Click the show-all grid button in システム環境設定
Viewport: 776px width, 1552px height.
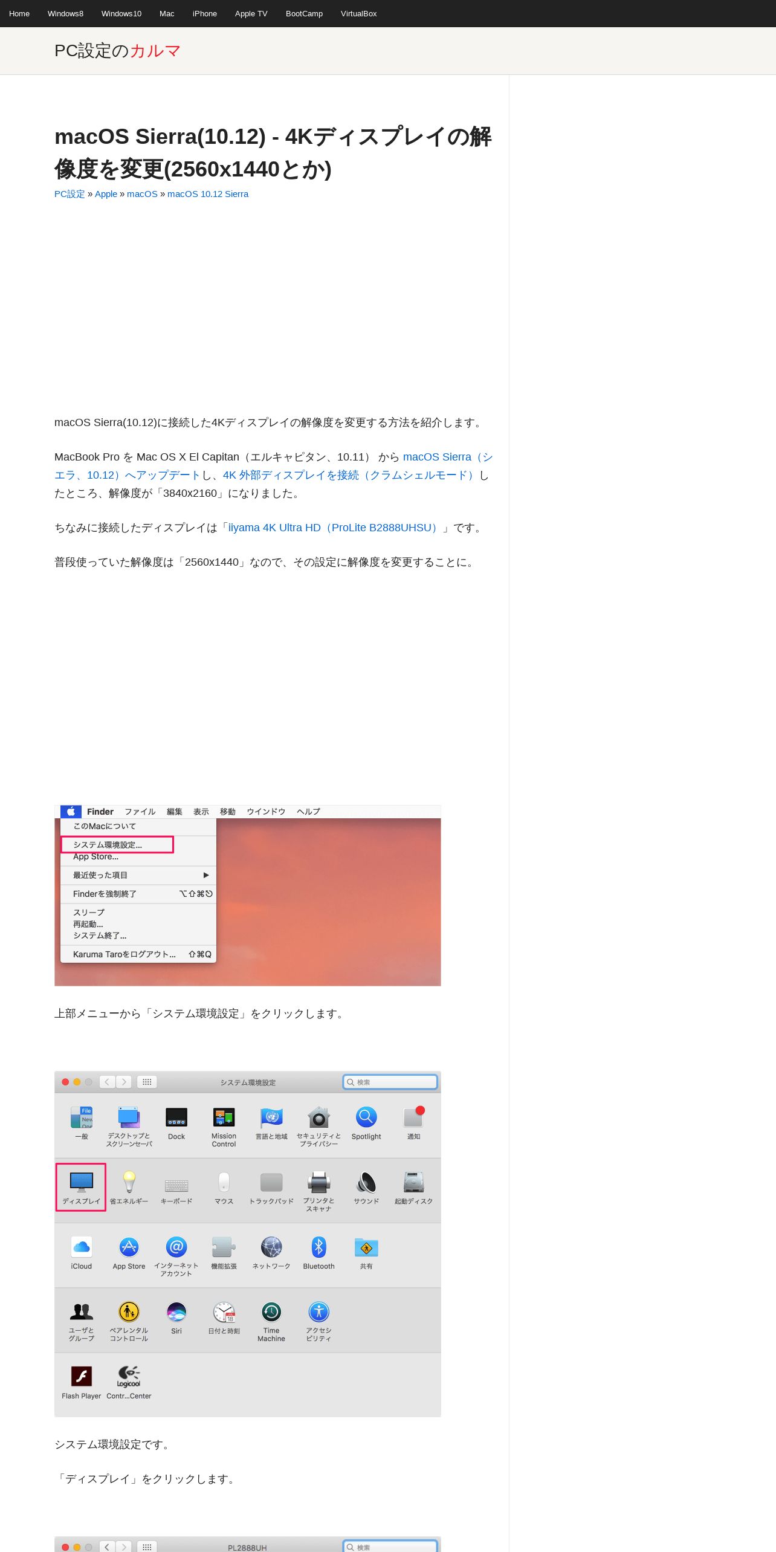[x=147, y=1082]
